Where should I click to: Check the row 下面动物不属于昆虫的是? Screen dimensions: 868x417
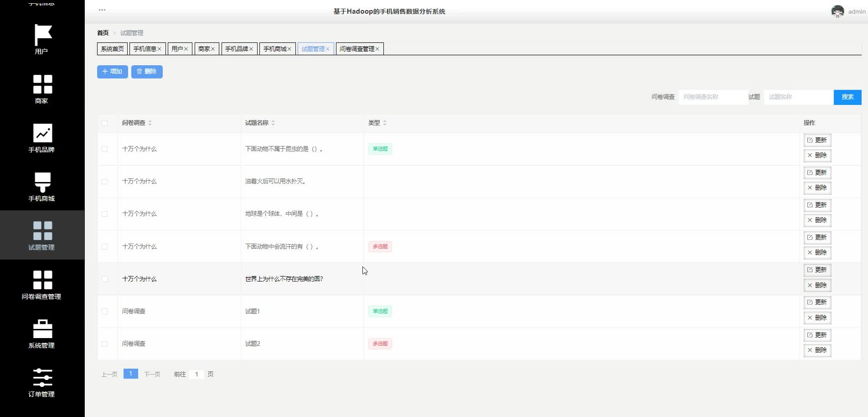coord(104,149)
